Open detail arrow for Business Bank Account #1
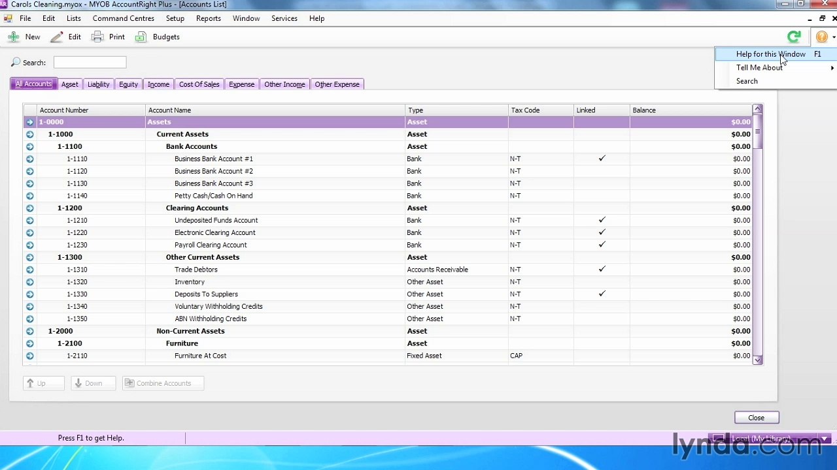 coord(29,159)
